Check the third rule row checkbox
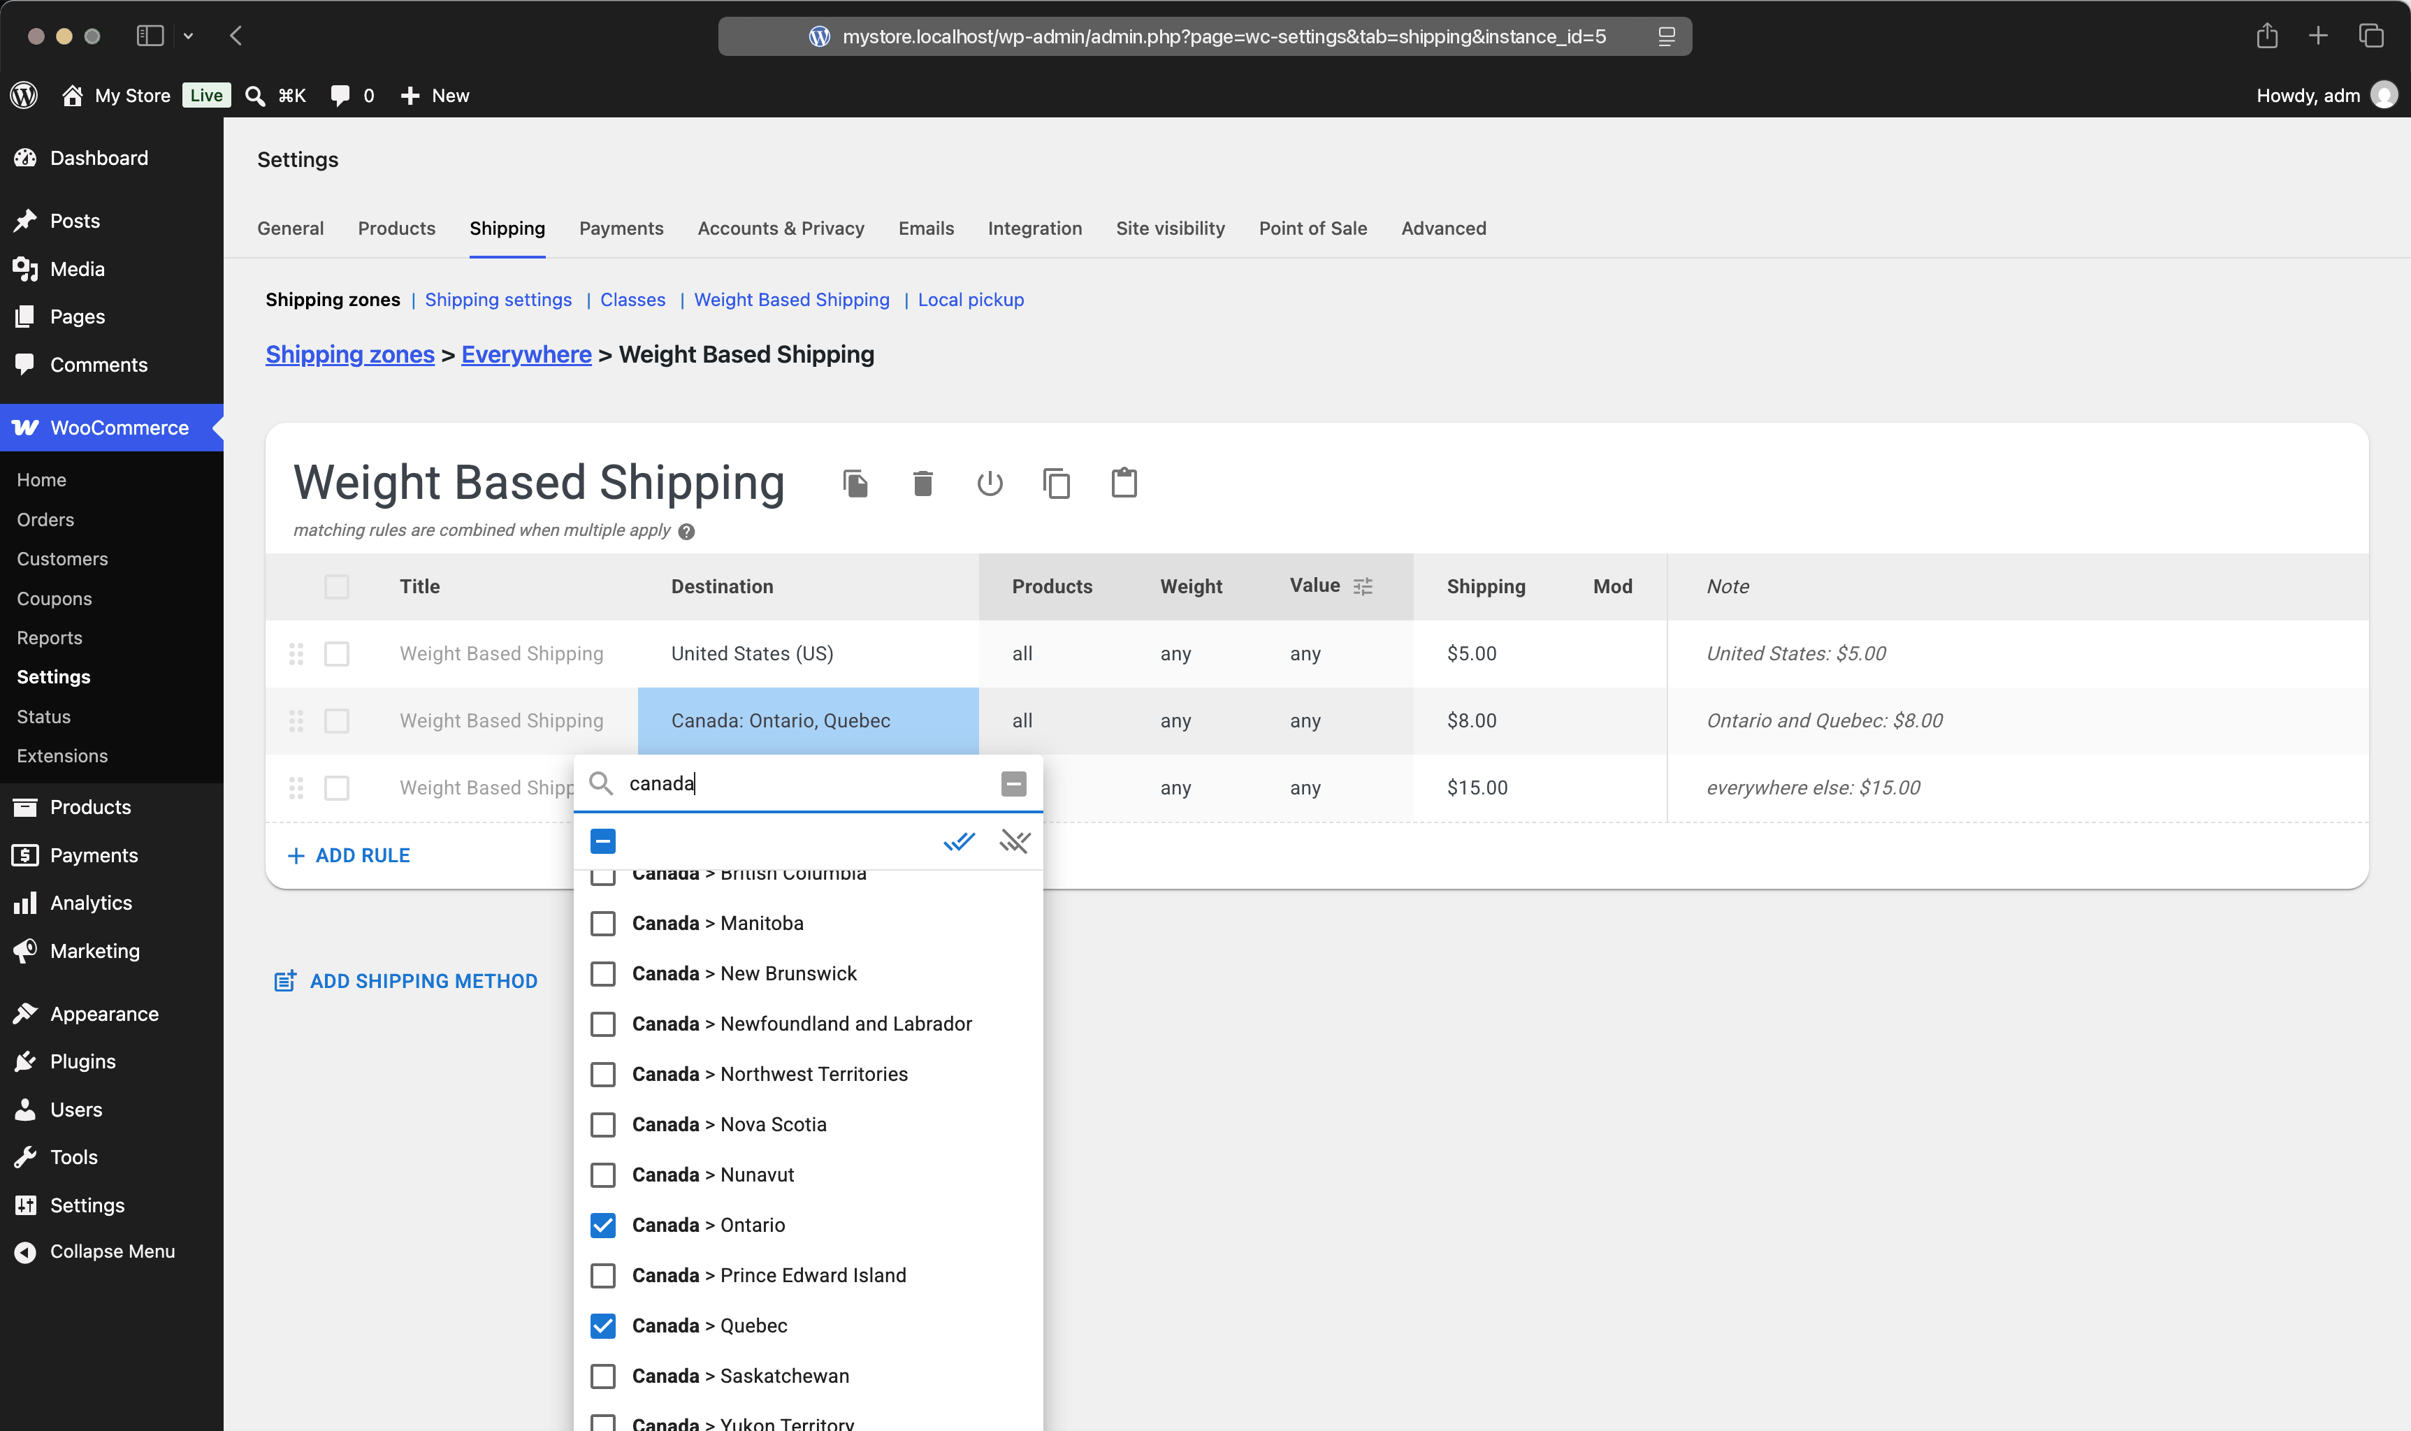Viewport: 2411px width, 1431px height. (x=337, y=788)
